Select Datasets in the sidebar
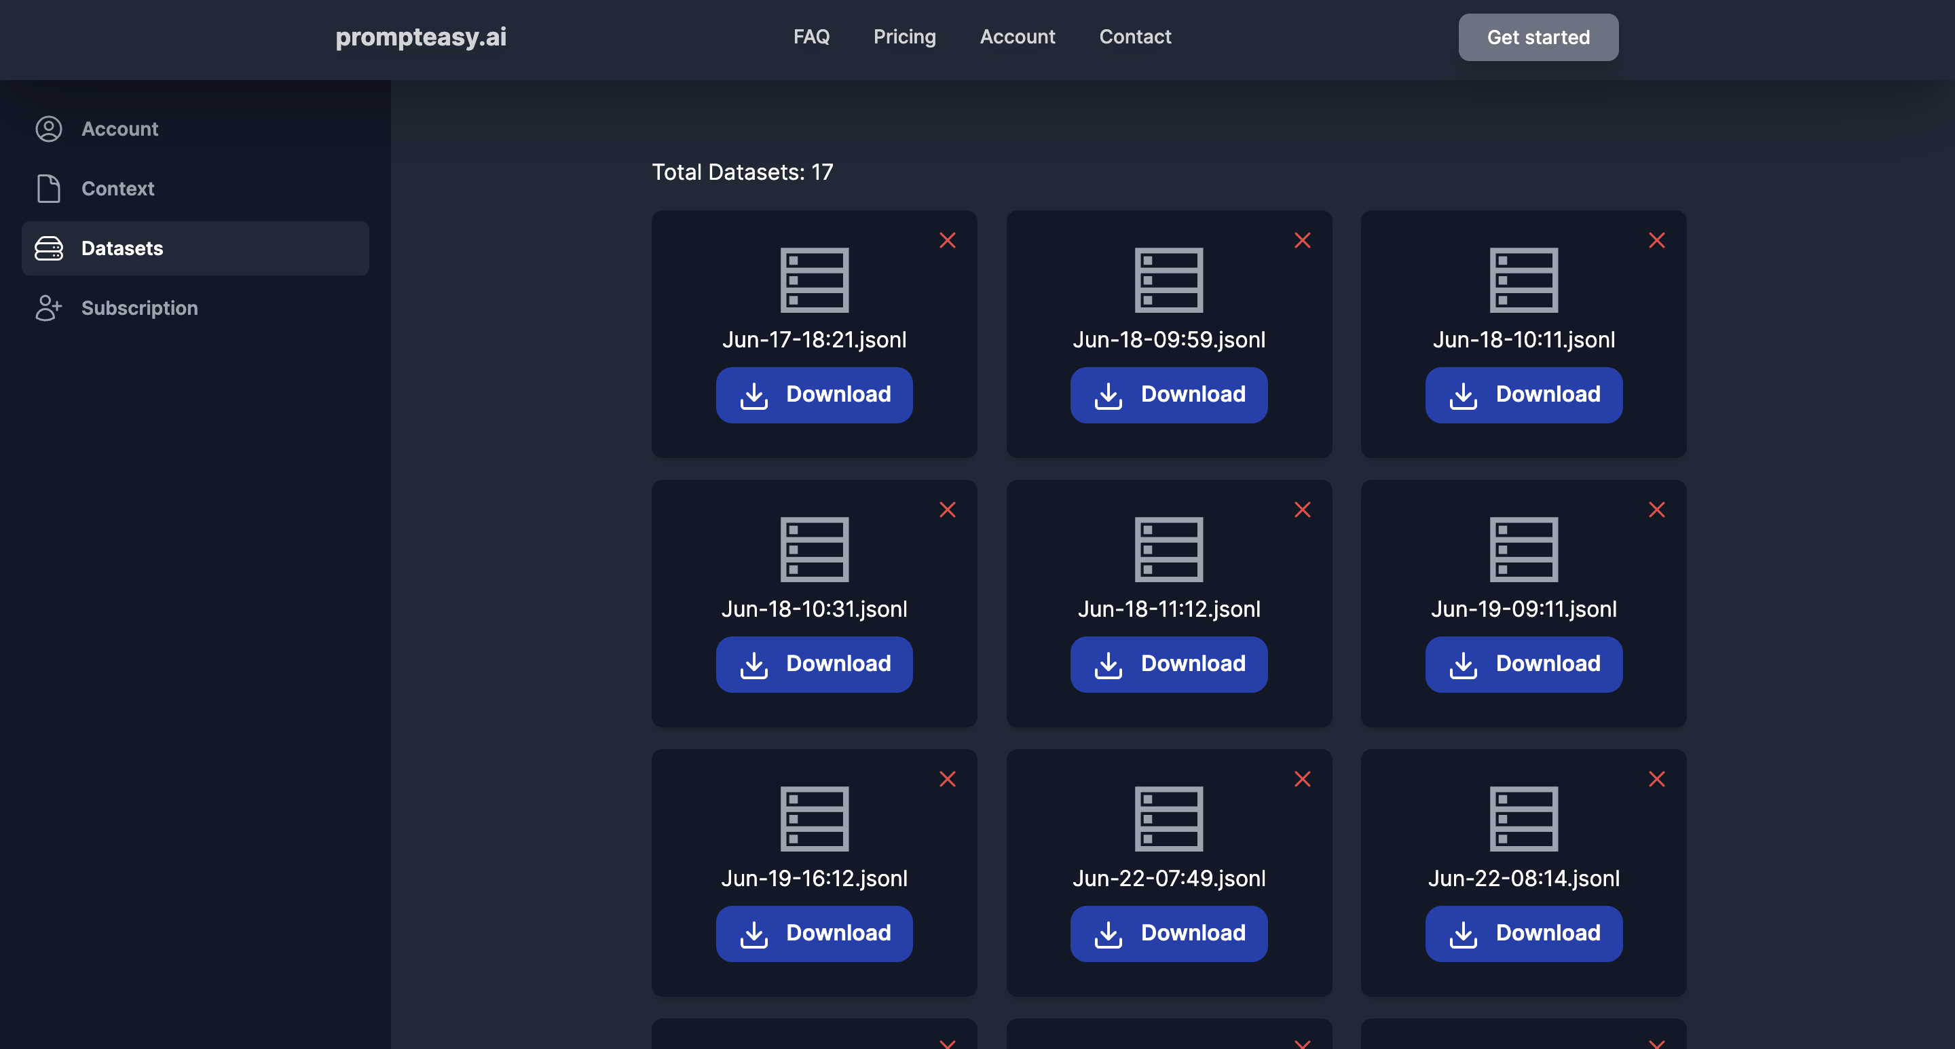This screenshot has height=1049, width=1955. (x=122, y=248)
